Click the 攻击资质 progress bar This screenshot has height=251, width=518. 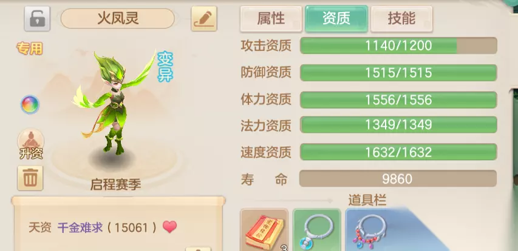pos(398,45)
